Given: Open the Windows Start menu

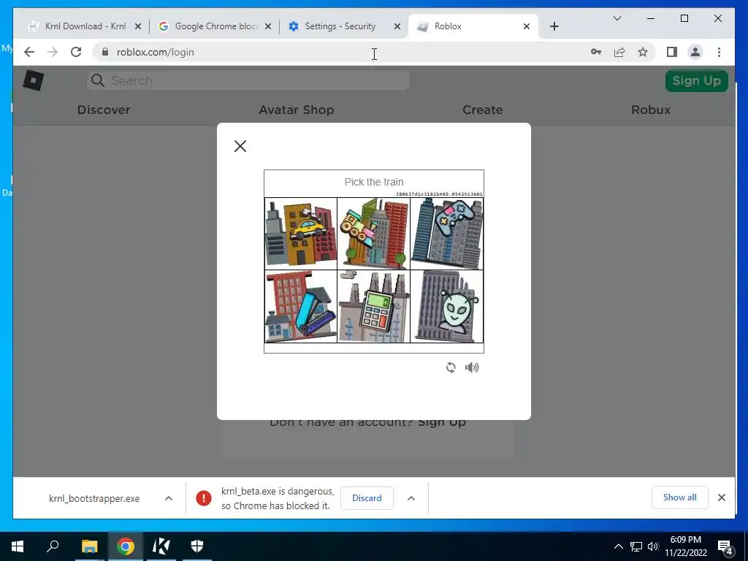Looking at the screenshot, I should click(18, 546).
